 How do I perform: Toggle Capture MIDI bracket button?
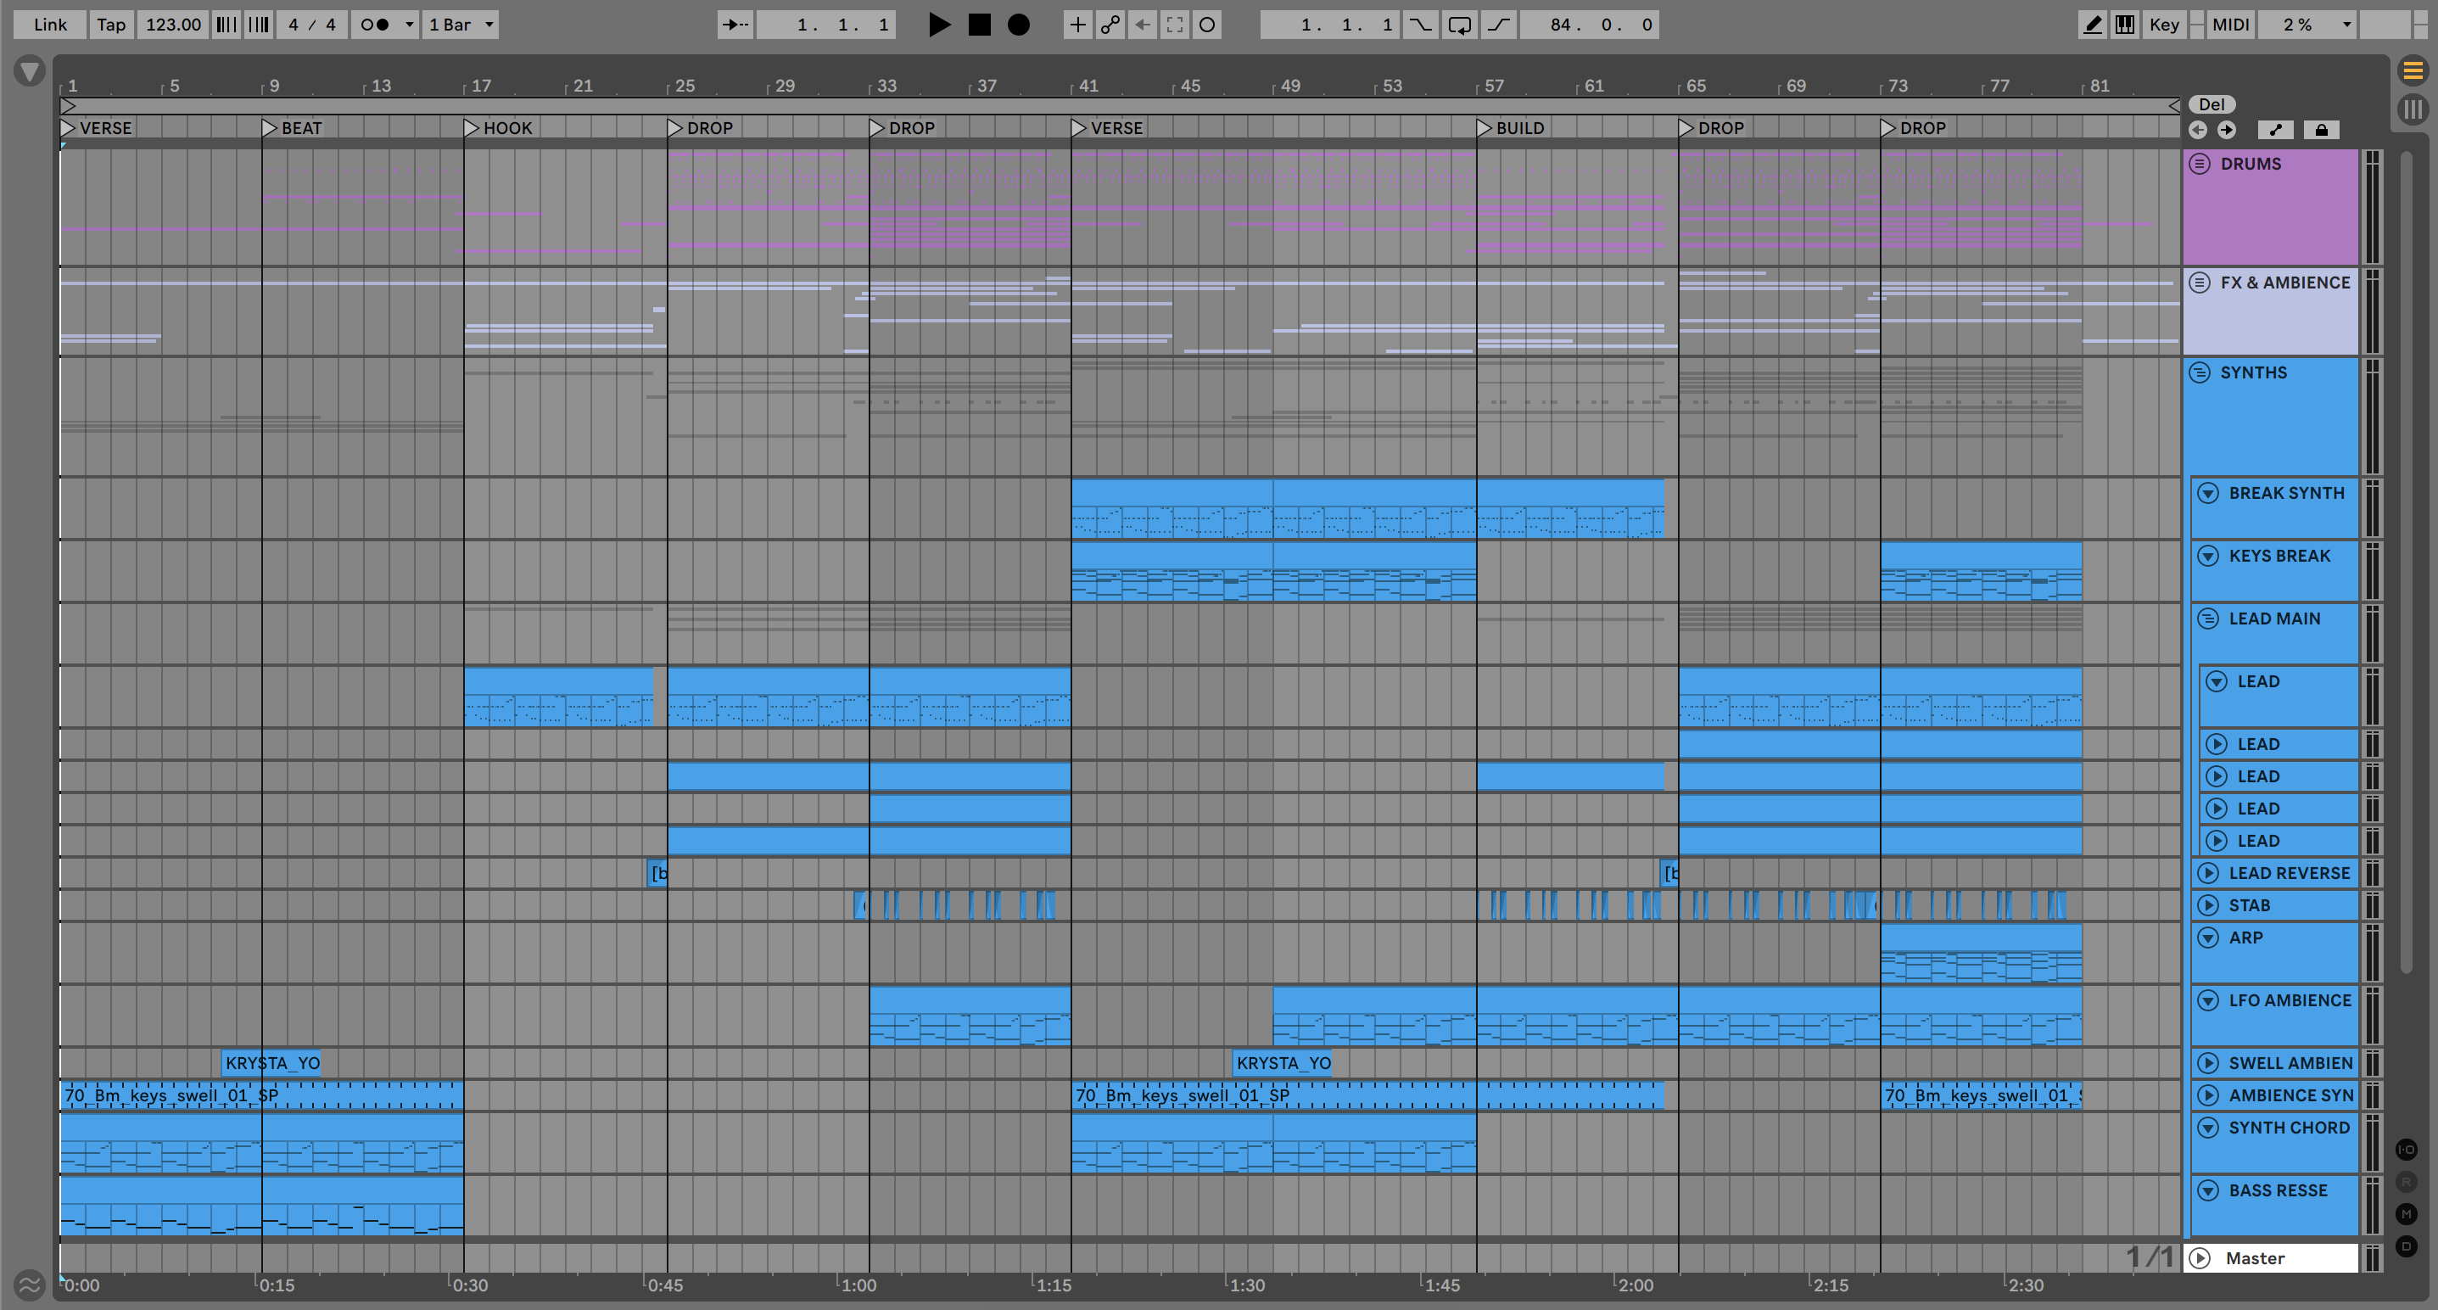(x=1175, y=25)
